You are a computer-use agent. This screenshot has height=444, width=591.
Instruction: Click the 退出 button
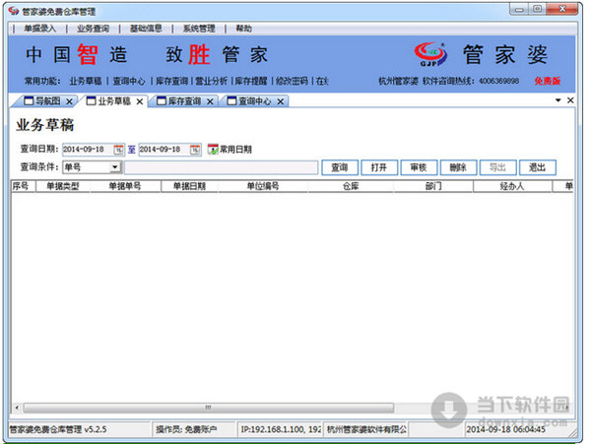pyautogui.click(x=538, y=167)
